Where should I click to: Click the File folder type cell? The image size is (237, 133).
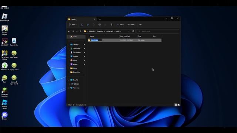click(141, 40)
